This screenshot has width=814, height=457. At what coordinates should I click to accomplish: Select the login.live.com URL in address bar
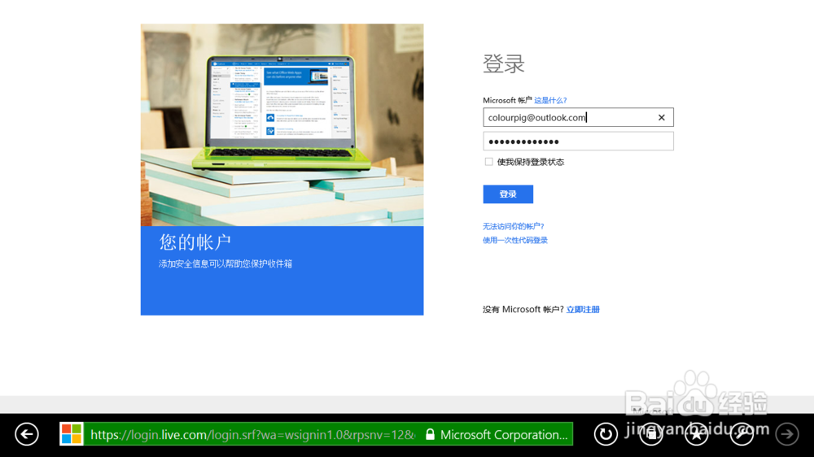pyautogui.click(x=253, y=435)
